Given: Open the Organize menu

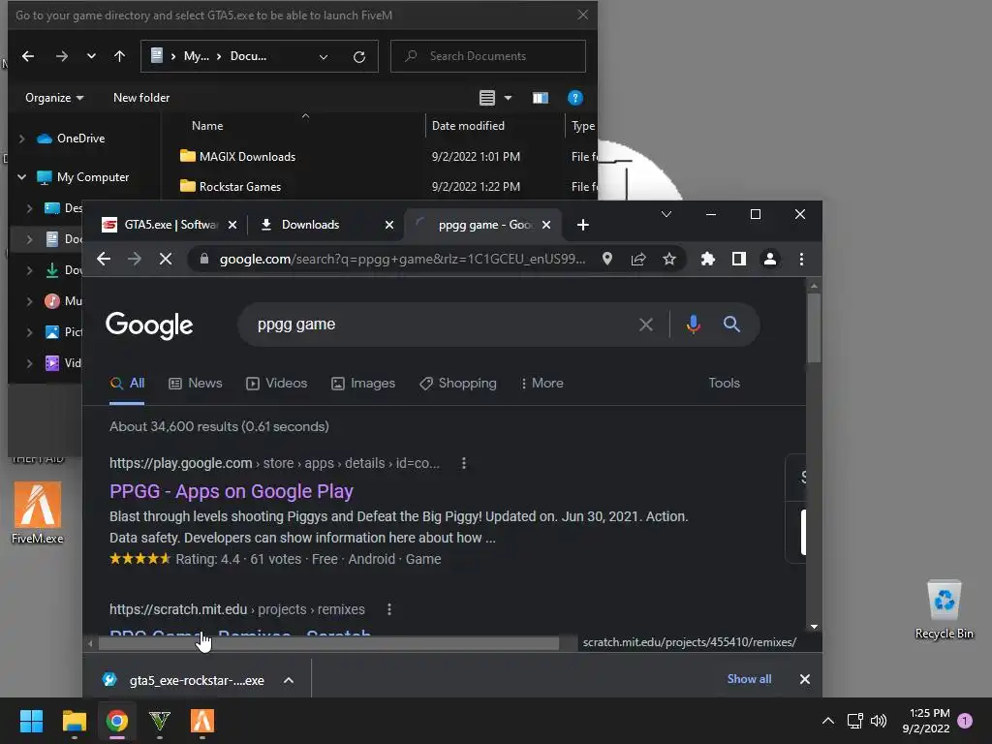Looking at the screenshot, I should (x=54, y=98).
